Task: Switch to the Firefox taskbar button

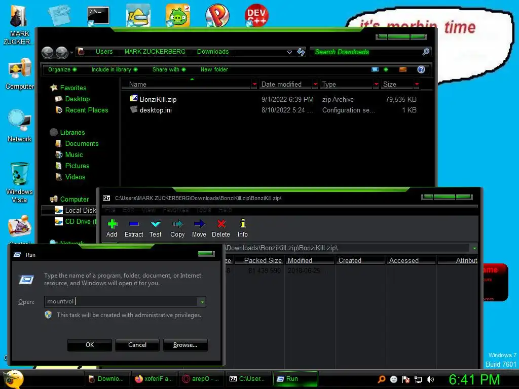Action: point(154,379)
